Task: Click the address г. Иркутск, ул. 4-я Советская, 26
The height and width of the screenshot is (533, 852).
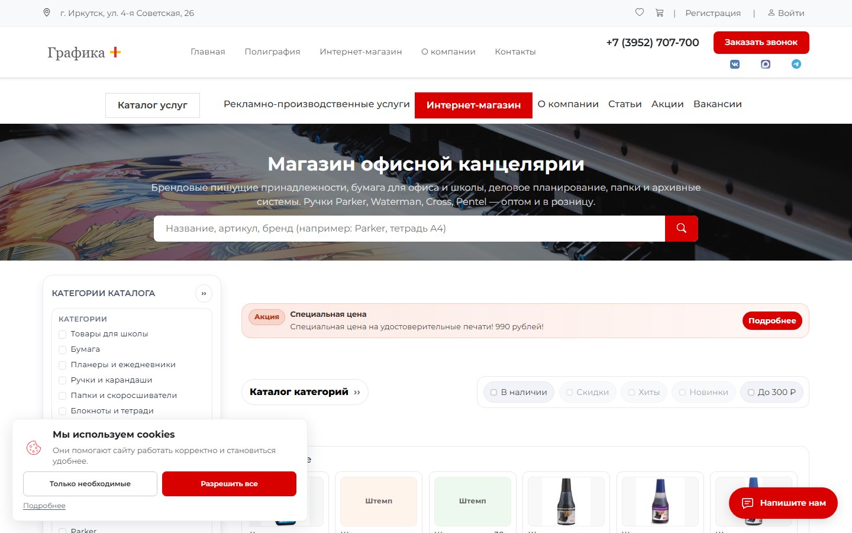Action: pos(127,13)
